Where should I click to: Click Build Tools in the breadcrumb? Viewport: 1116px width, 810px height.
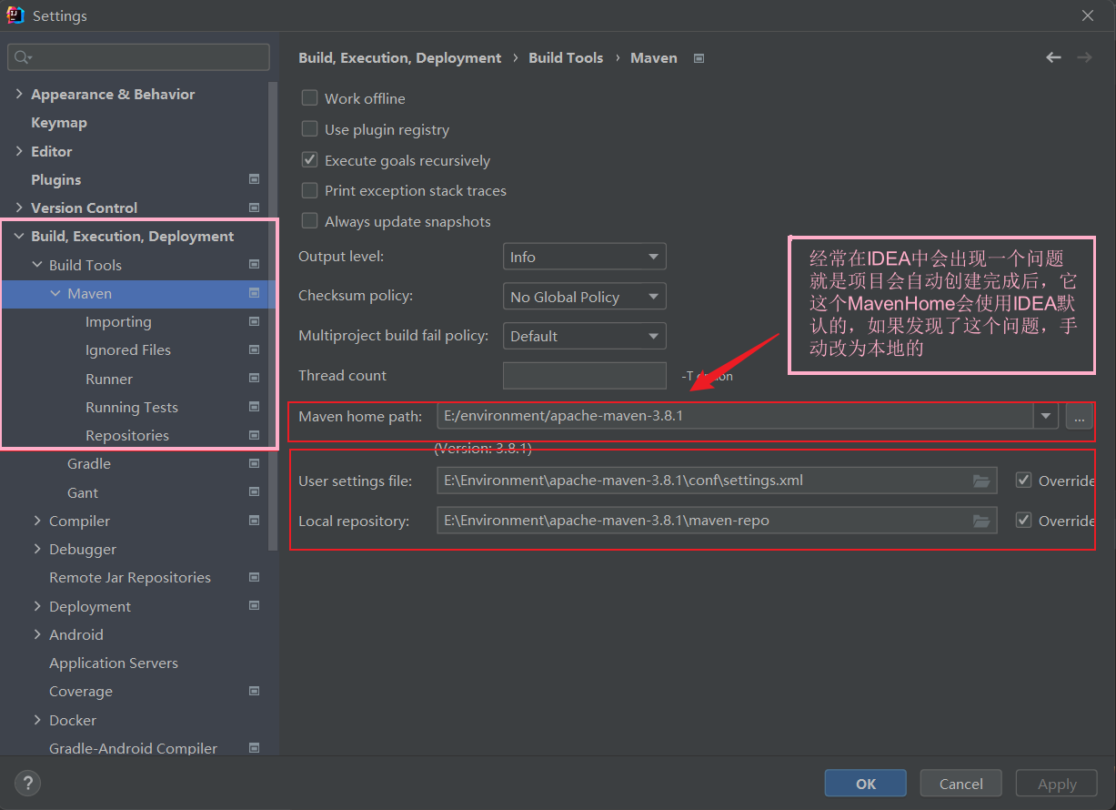pyautogui.click(x=566, y=57)
